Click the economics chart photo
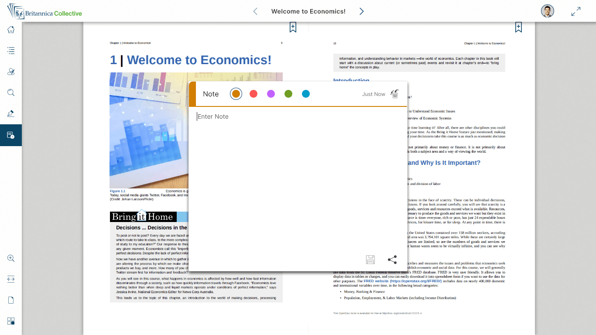 (149, 130)
